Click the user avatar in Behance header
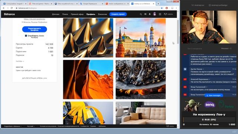The height and width of the screenshot is (134, 238). pos(155,14)
